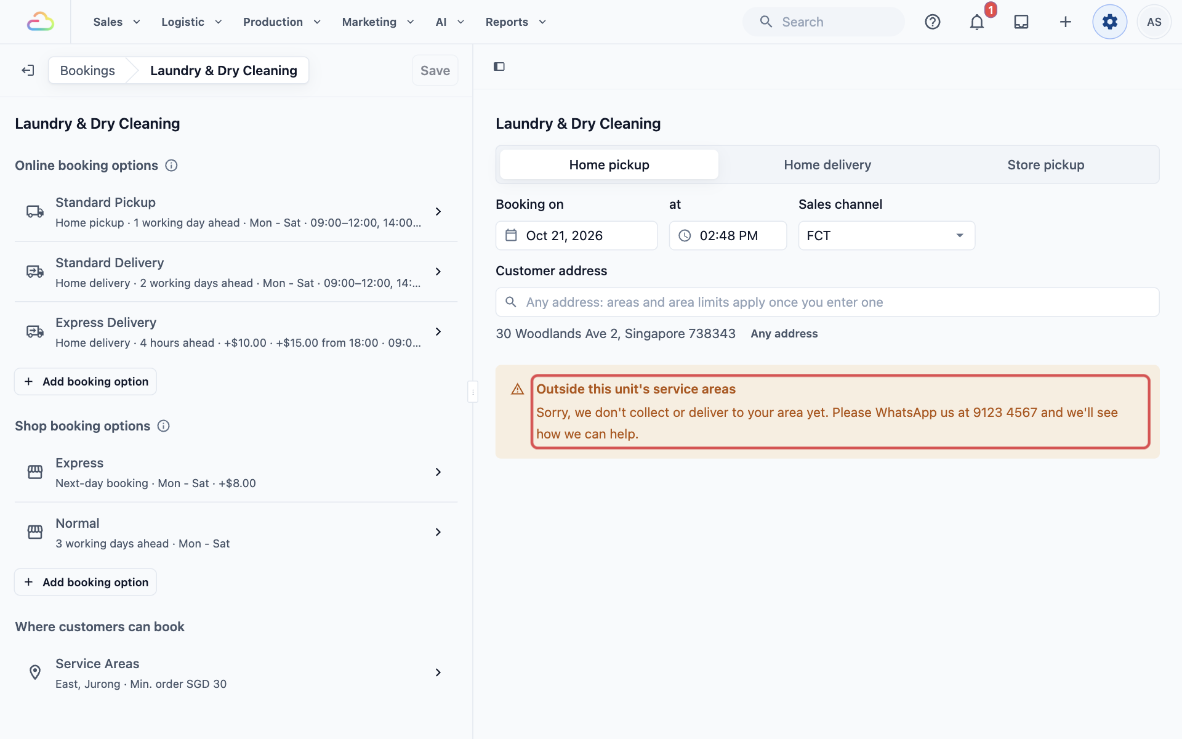Image resolution: width=1182 pixels, height=739 pixels.
Task: Open the help question mark icon
Action: click(933, 22)
